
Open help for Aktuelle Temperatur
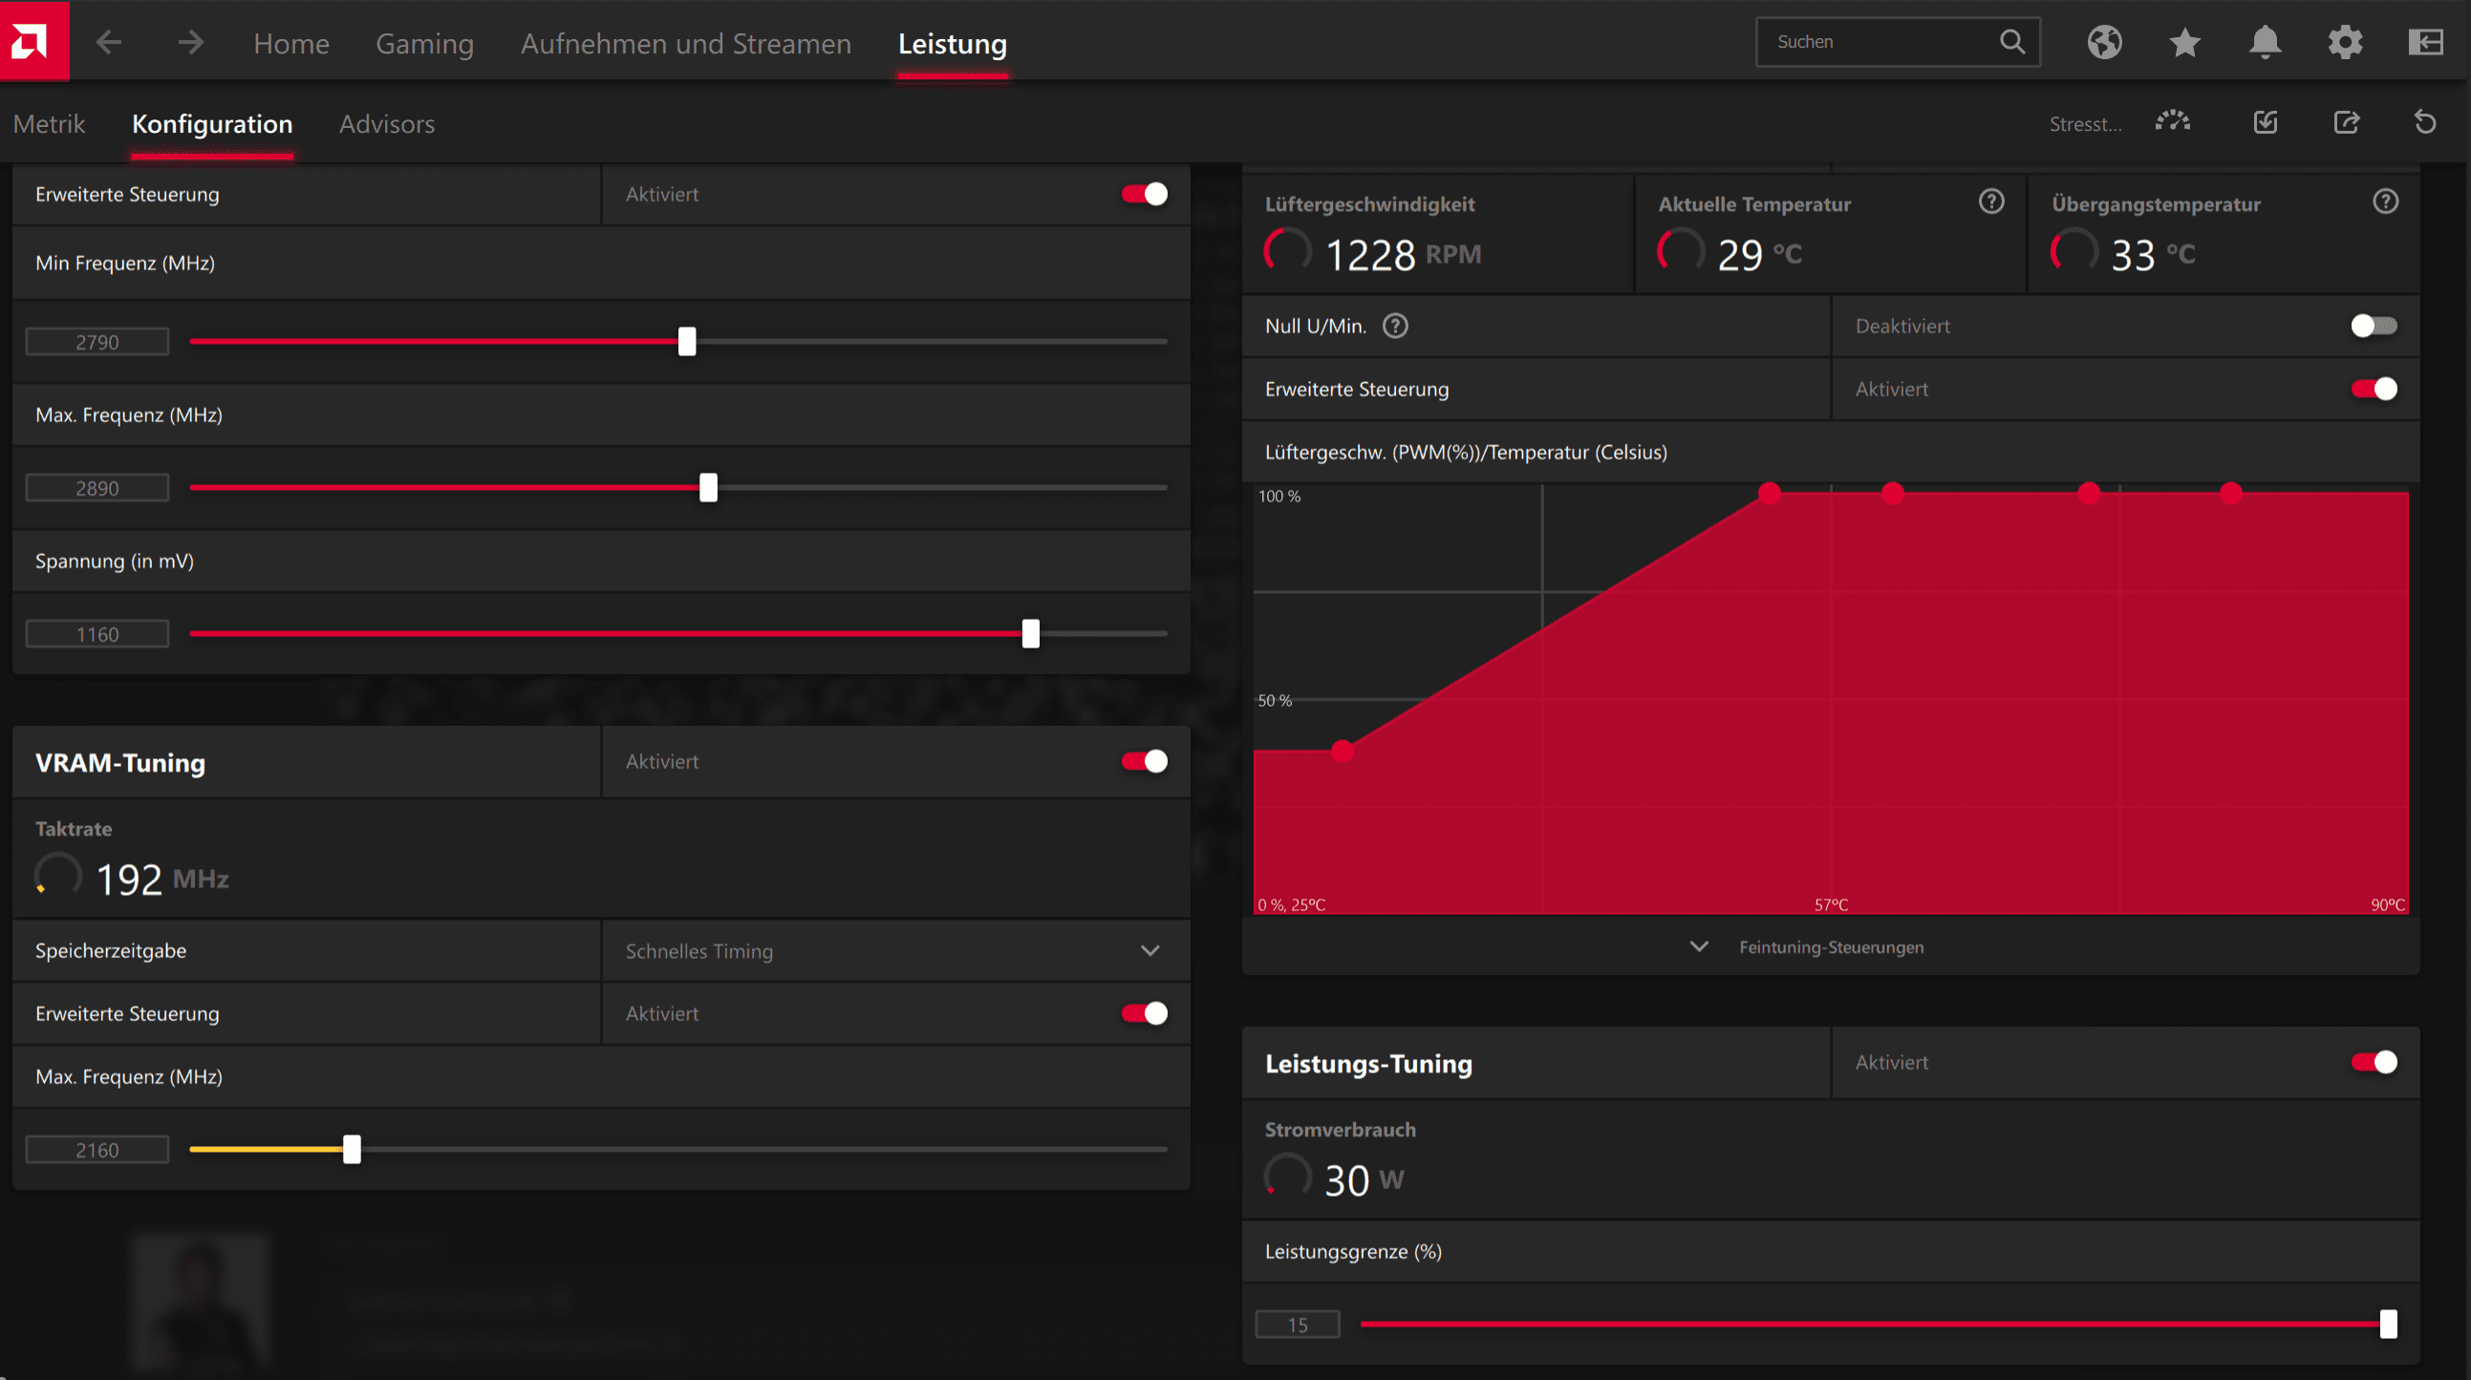point(1991,202)
